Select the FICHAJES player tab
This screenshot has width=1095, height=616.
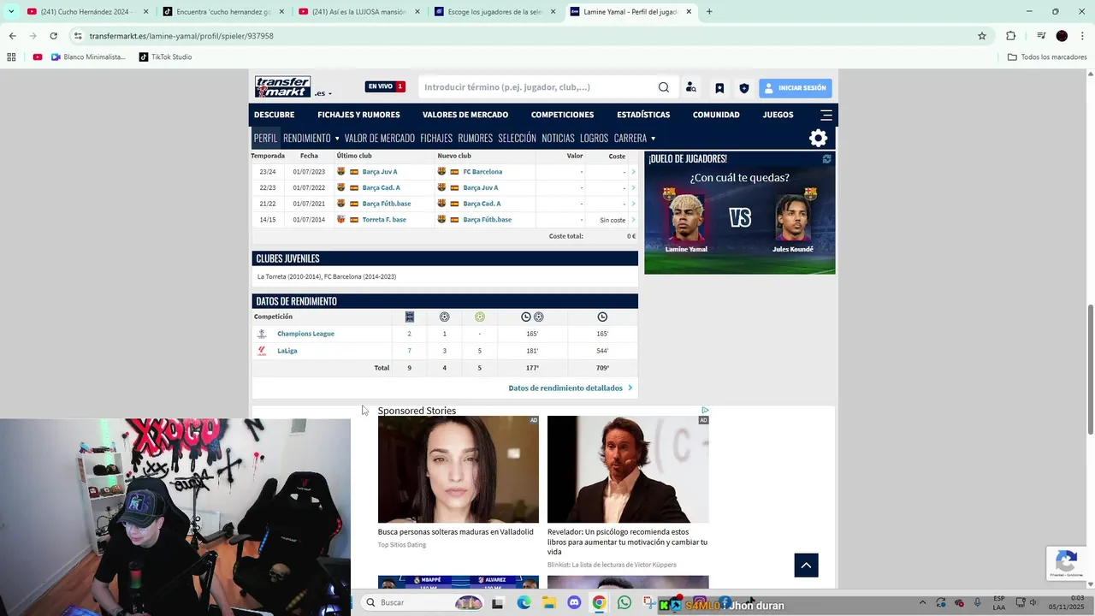coord(436,138)
